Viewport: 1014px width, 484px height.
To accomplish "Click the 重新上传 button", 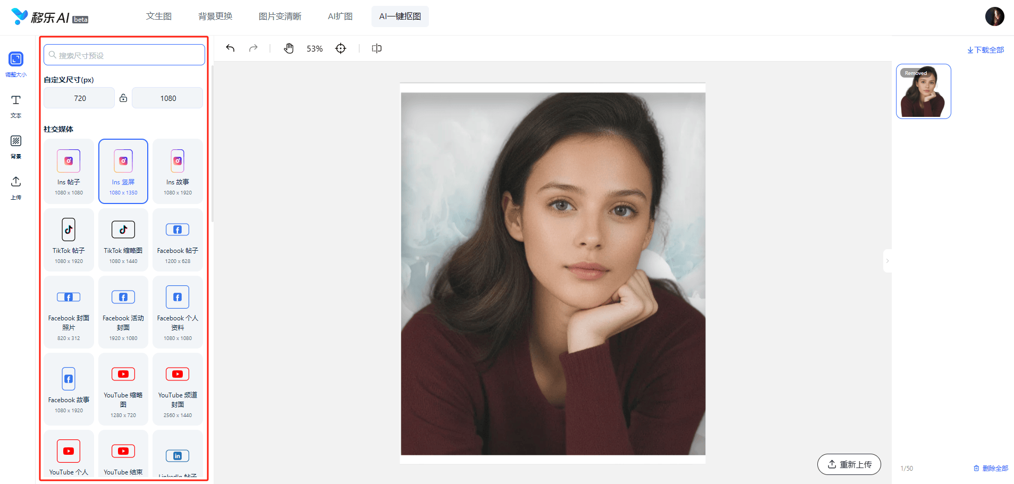I will 849,464.
